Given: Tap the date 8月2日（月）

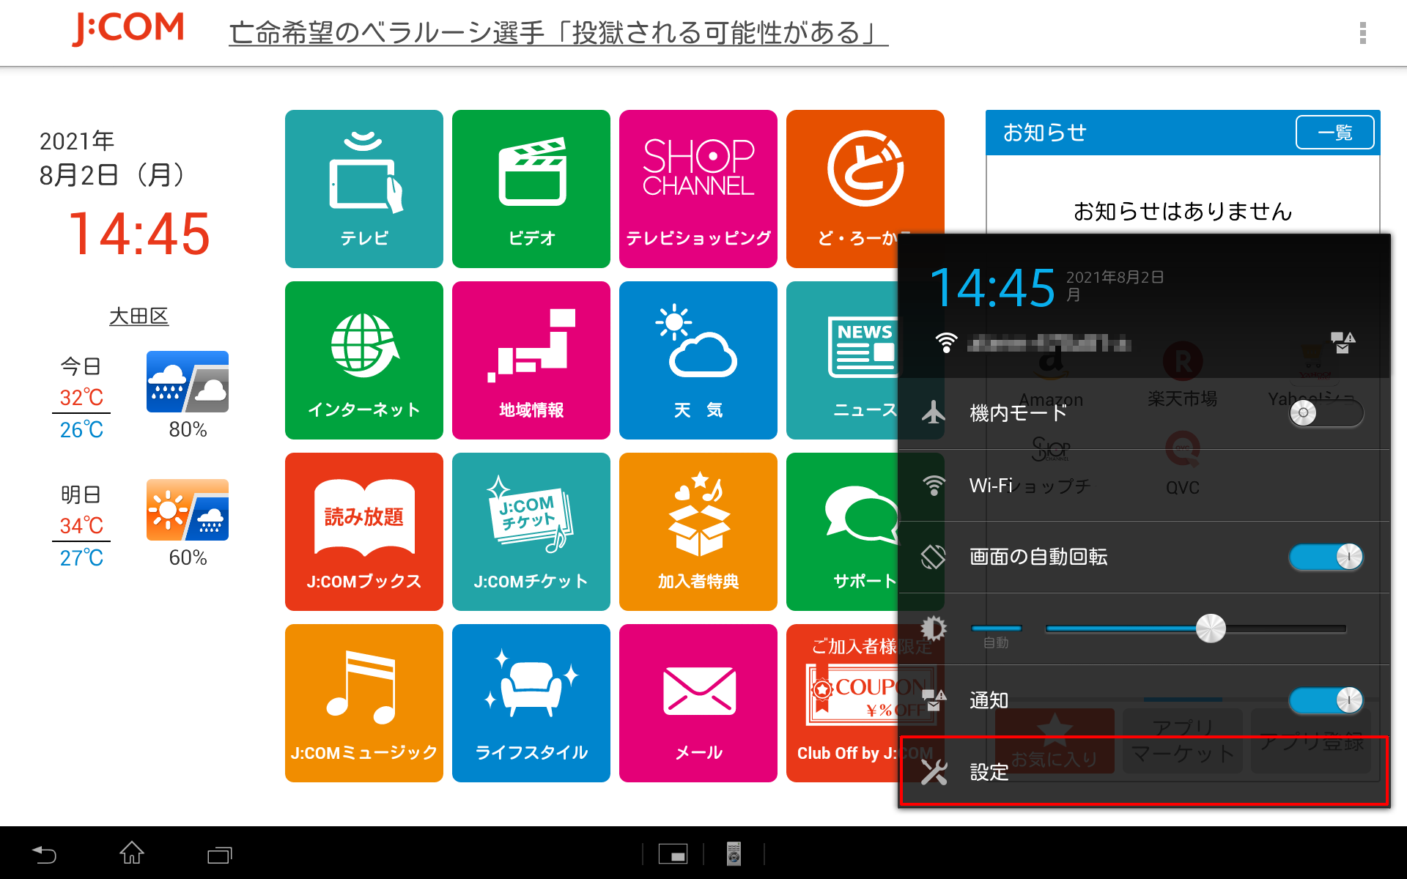Looking at the screenshot, I should click(x=112, y=175).
